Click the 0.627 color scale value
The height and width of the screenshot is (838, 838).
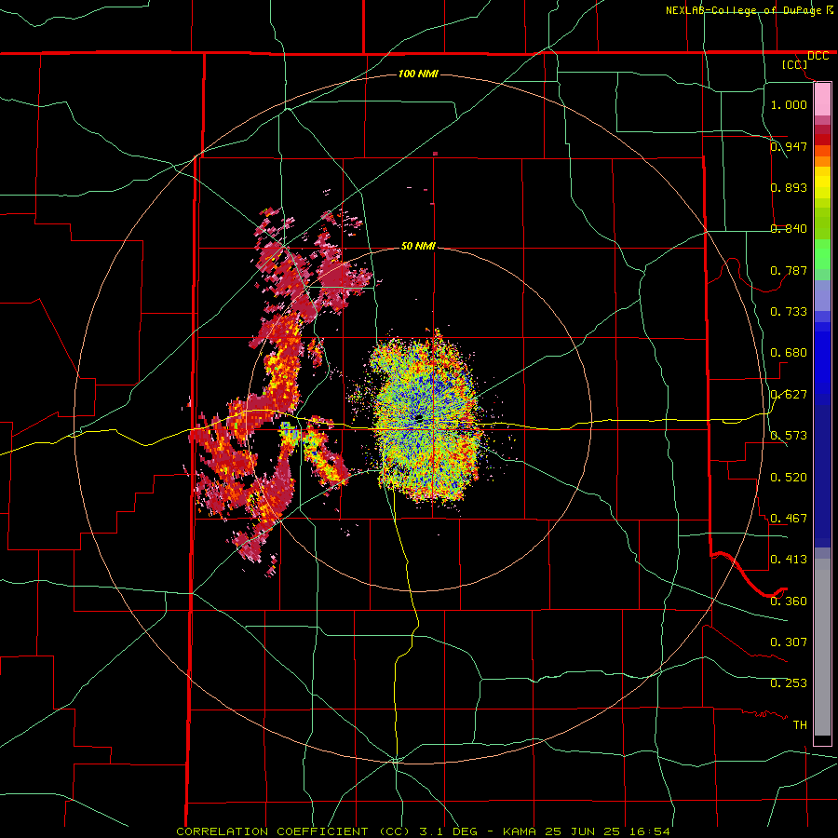tap(789, 395)
